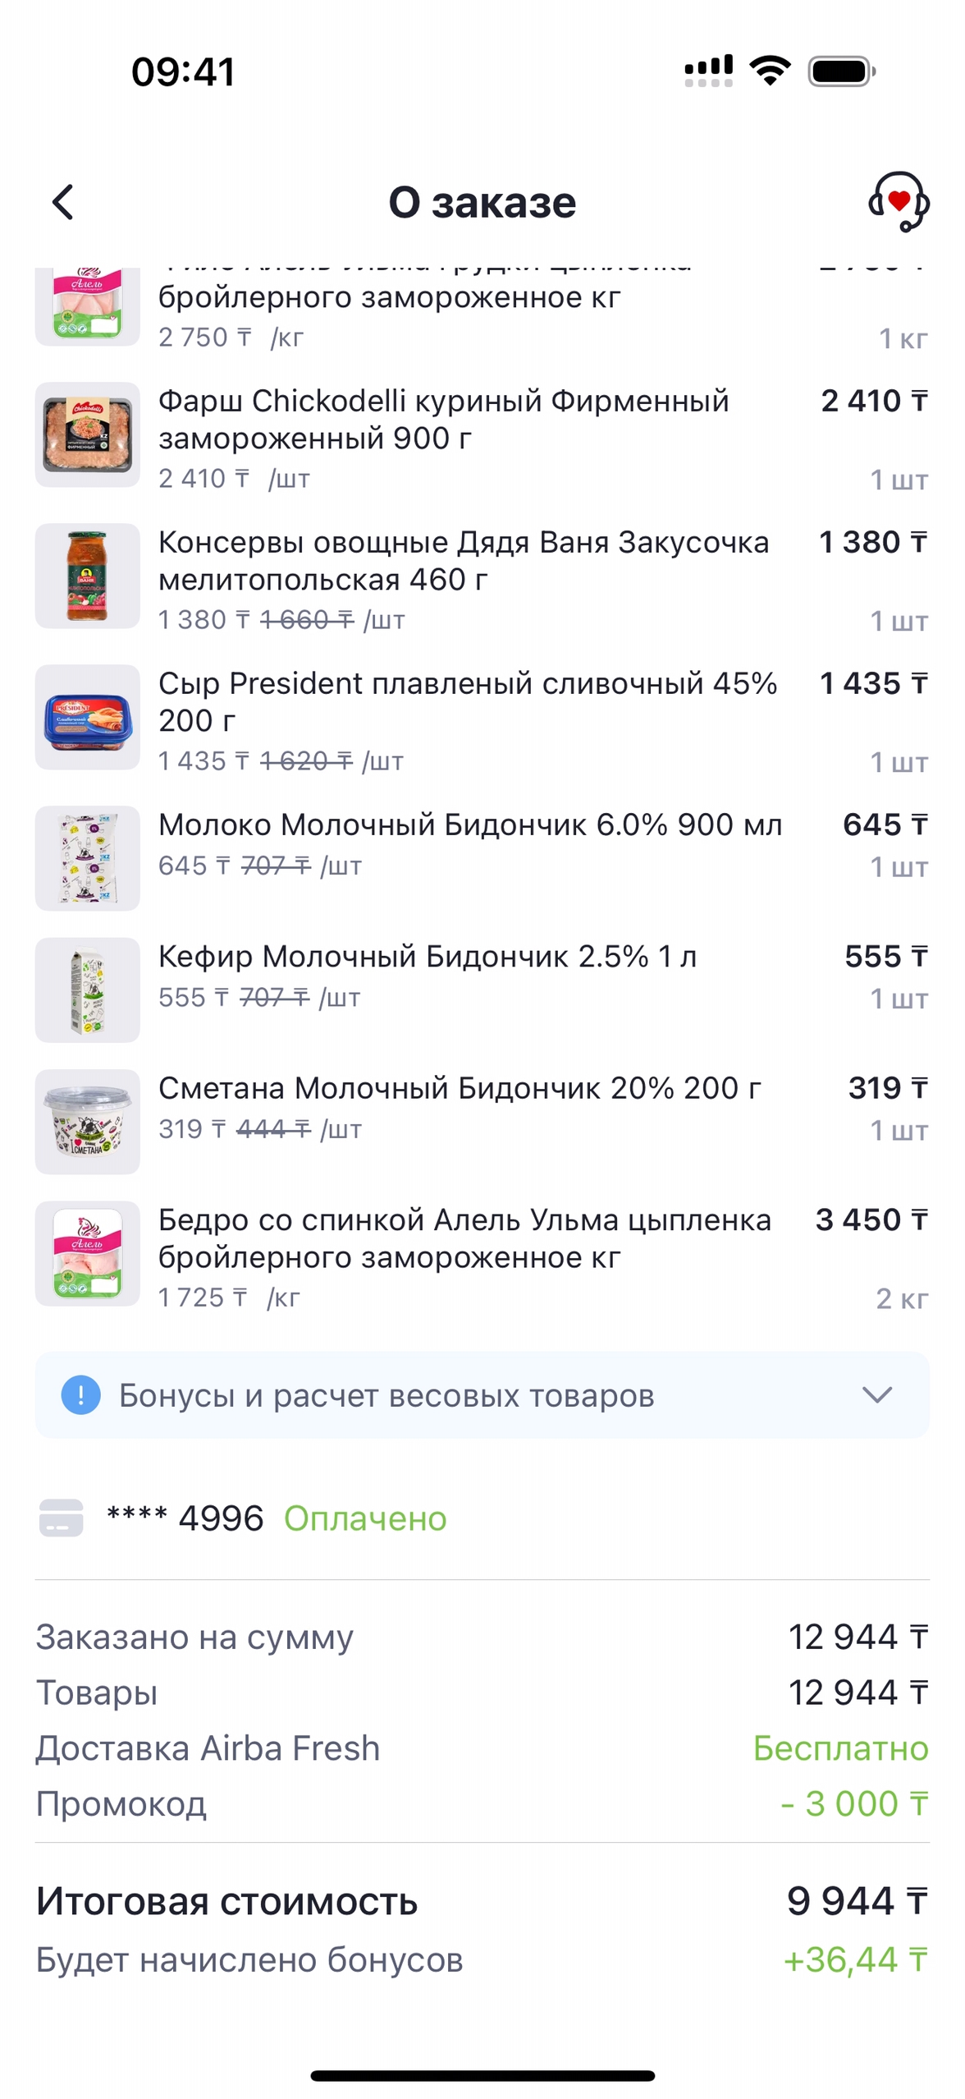
Task: Open President cheese product image
Action: (x=87, y=717)
